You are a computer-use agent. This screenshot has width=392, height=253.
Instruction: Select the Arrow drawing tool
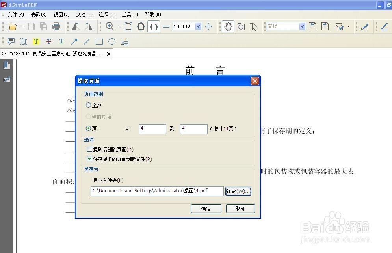pyautogui.click(x=74, y=41)
